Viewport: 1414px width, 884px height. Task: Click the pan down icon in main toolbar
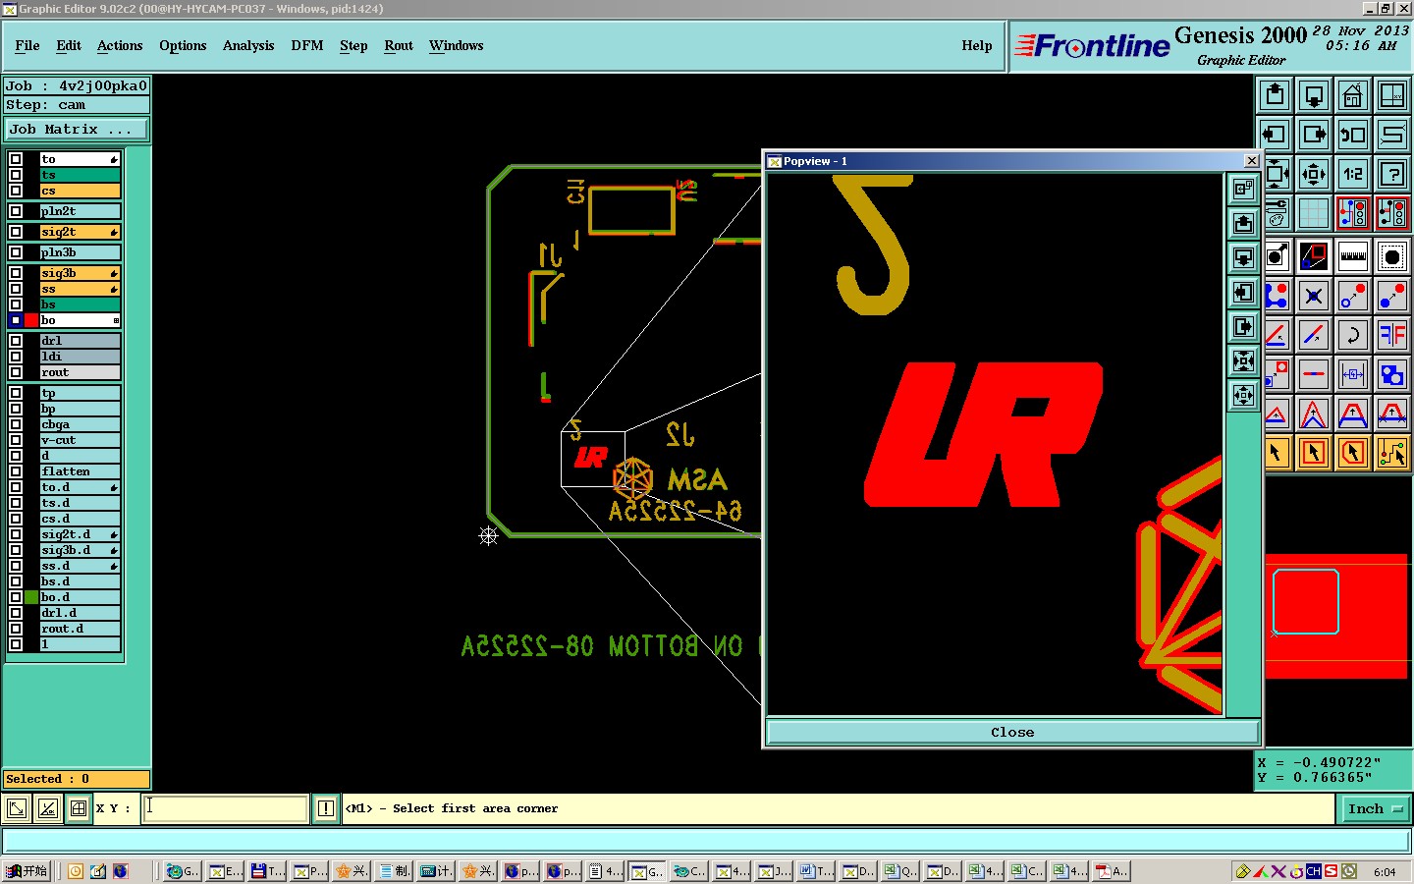(1314, 95)
